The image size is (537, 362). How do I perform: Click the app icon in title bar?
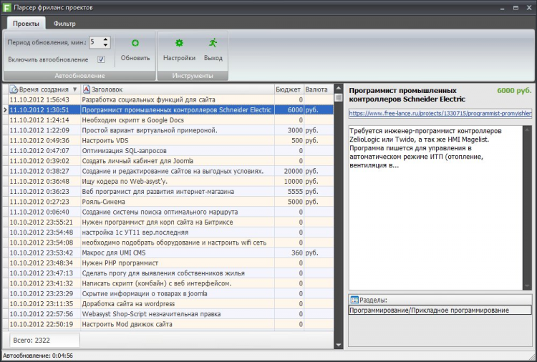tap(7, 7)
